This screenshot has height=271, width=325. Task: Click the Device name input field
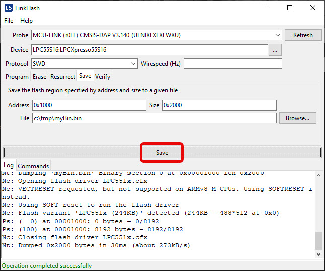pyautogui.click(x=149, y=50)
